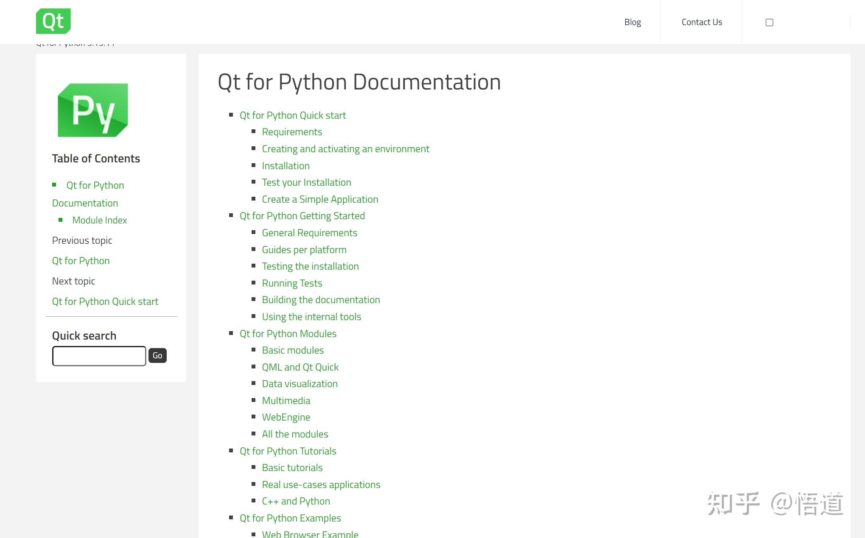Click the Qt for Python 'Py' logo

pyautogui.click(x=92, y=109)
